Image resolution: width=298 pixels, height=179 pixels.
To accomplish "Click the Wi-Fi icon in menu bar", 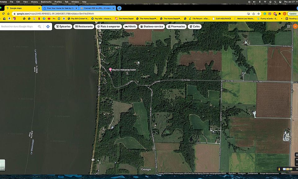I will [265, 2].
